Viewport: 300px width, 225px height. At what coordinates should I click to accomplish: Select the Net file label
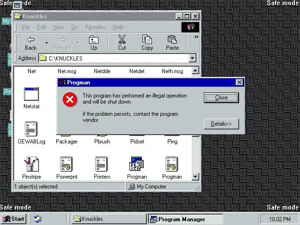[x=31, y=71]
